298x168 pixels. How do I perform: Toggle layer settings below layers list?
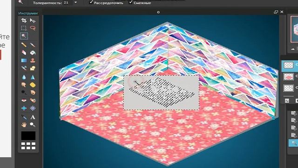point(287,101)
